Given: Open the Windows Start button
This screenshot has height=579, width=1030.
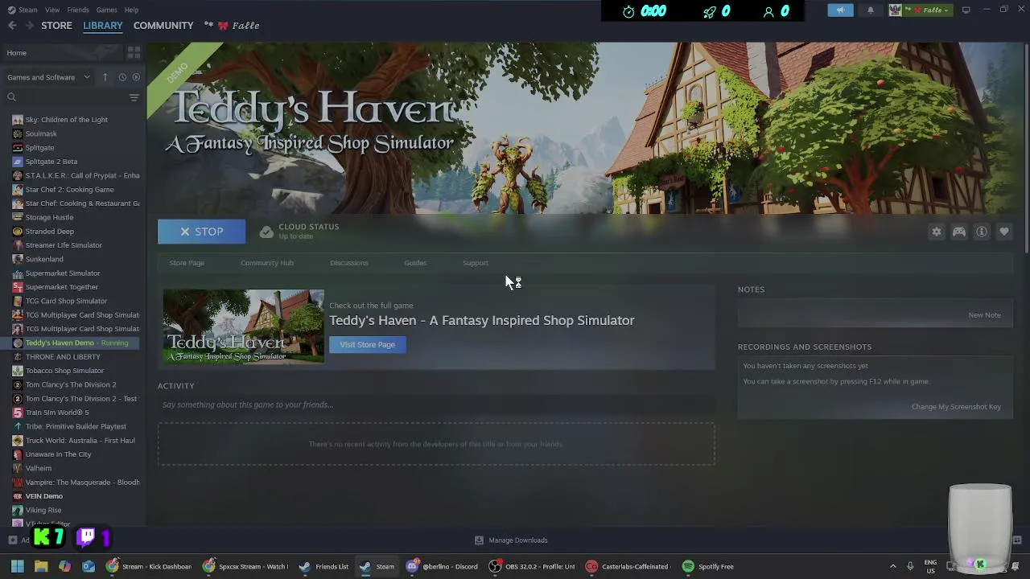Looking at the screenshot, I should click(17, 566).
